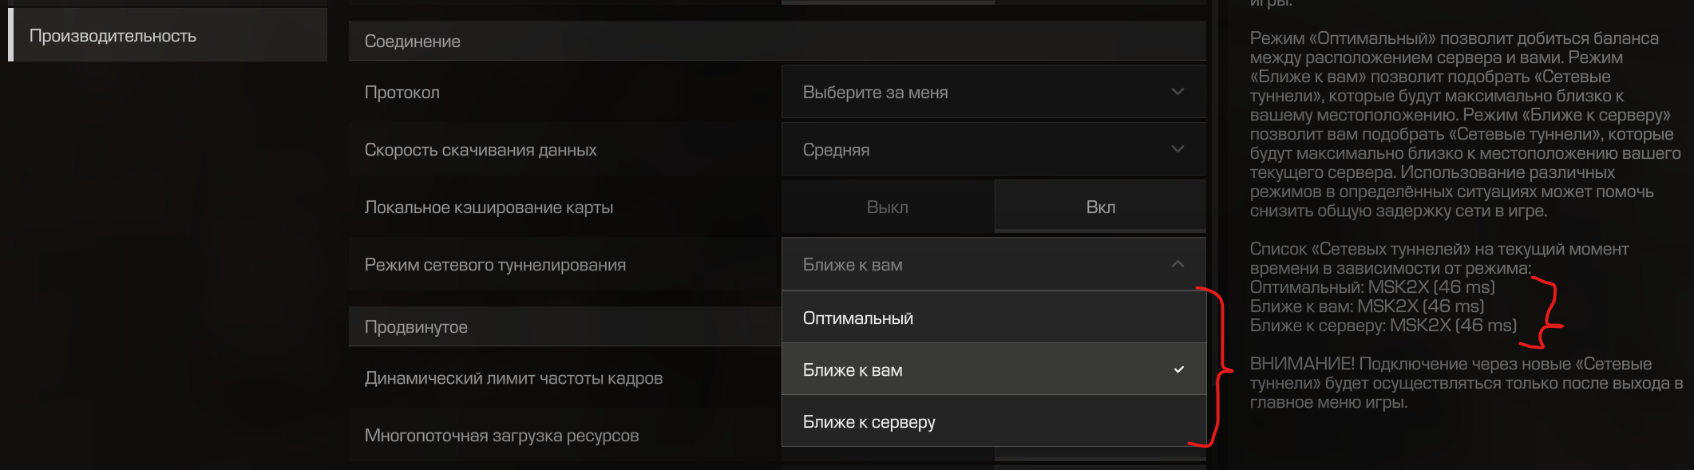Open the Протокол dropdown
Image resolution: width=1694 pixels, height=470 pixels.
[x=993, y=93]
